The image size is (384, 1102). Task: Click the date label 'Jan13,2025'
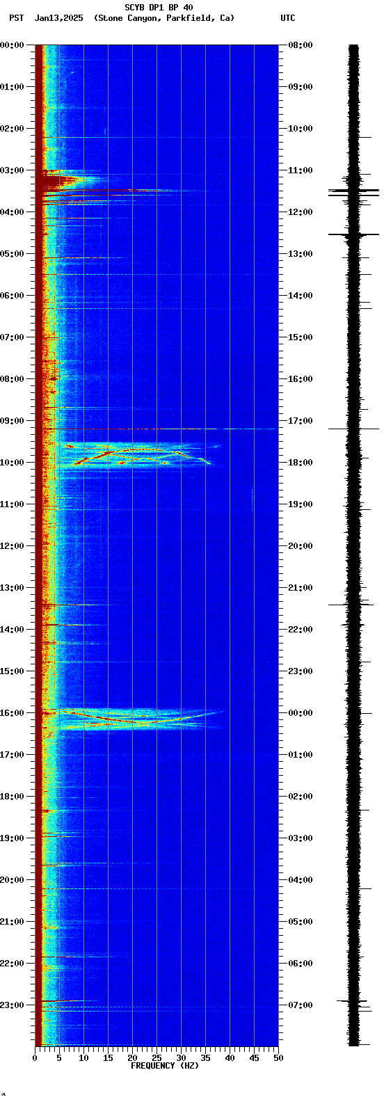[58, 18]
